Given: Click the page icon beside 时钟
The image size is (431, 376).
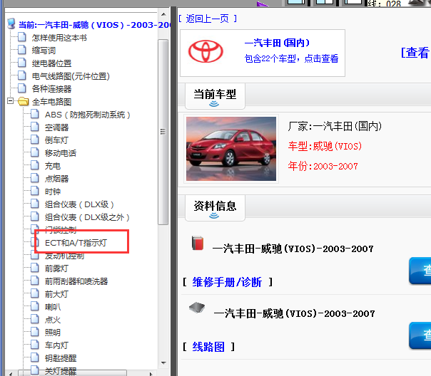Looking at the screenshot, I should (x=35, y=191).
